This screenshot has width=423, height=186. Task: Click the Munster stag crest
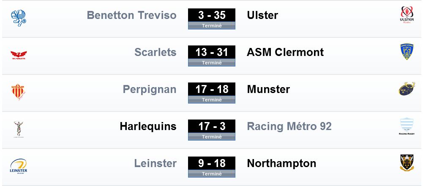(407, 89)
